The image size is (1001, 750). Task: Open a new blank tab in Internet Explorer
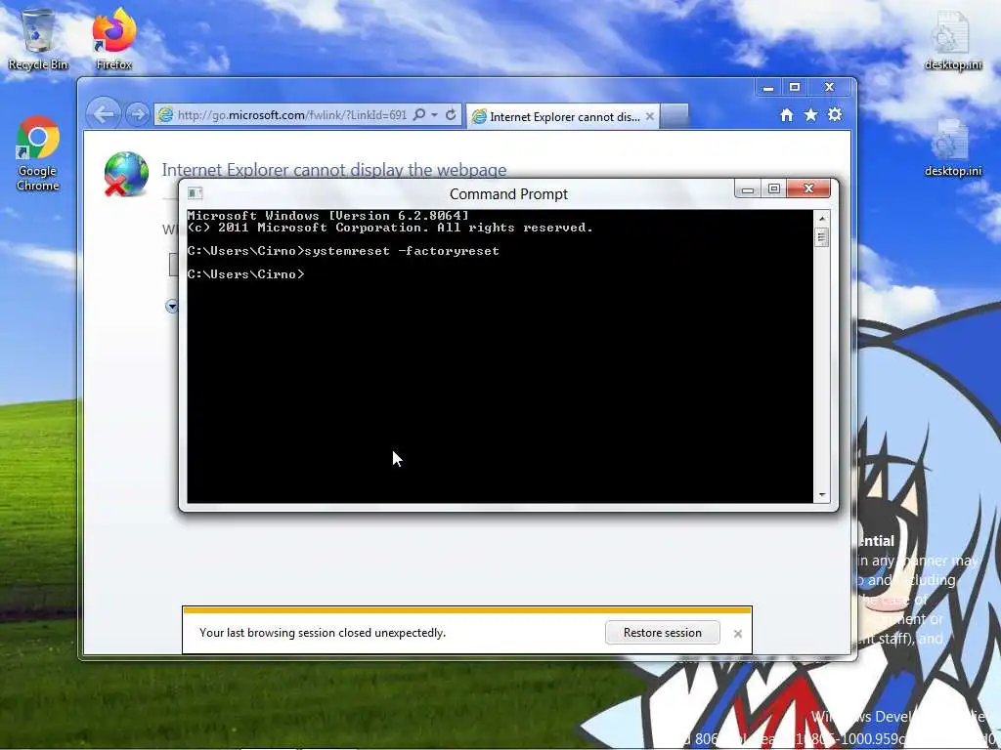coord(675,116)
